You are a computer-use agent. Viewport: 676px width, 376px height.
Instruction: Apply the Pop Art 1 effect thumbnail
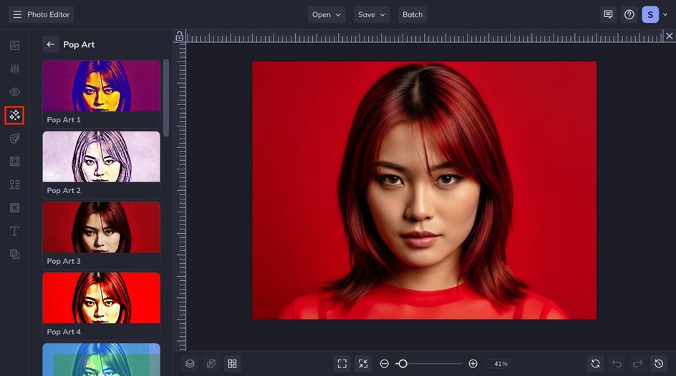pos(101,86)
